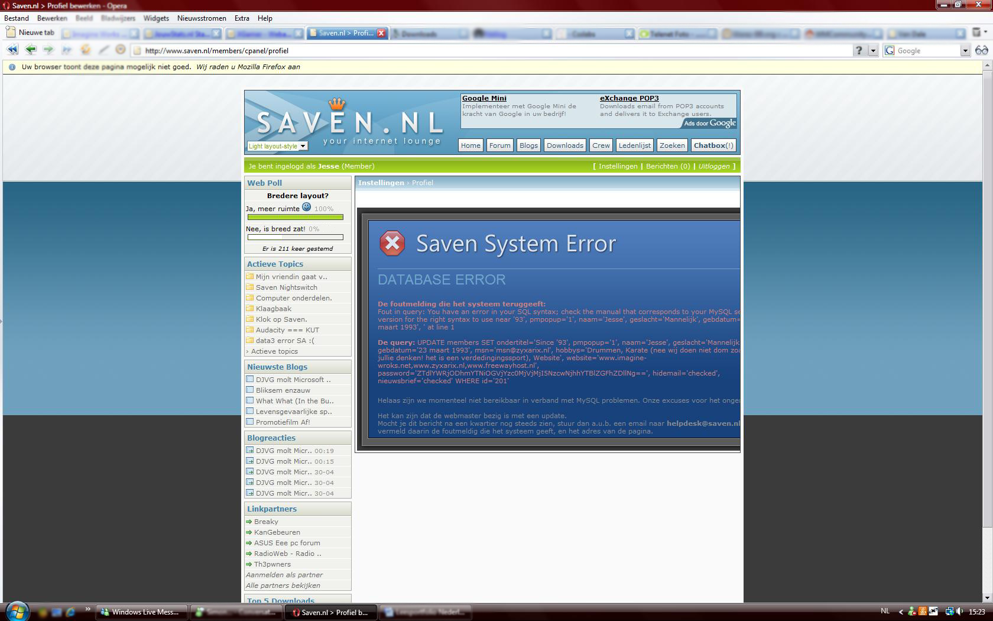Close the Saven.nl Profiel tab
Viewport: 993px width, 621px height.
pos(381,33)
